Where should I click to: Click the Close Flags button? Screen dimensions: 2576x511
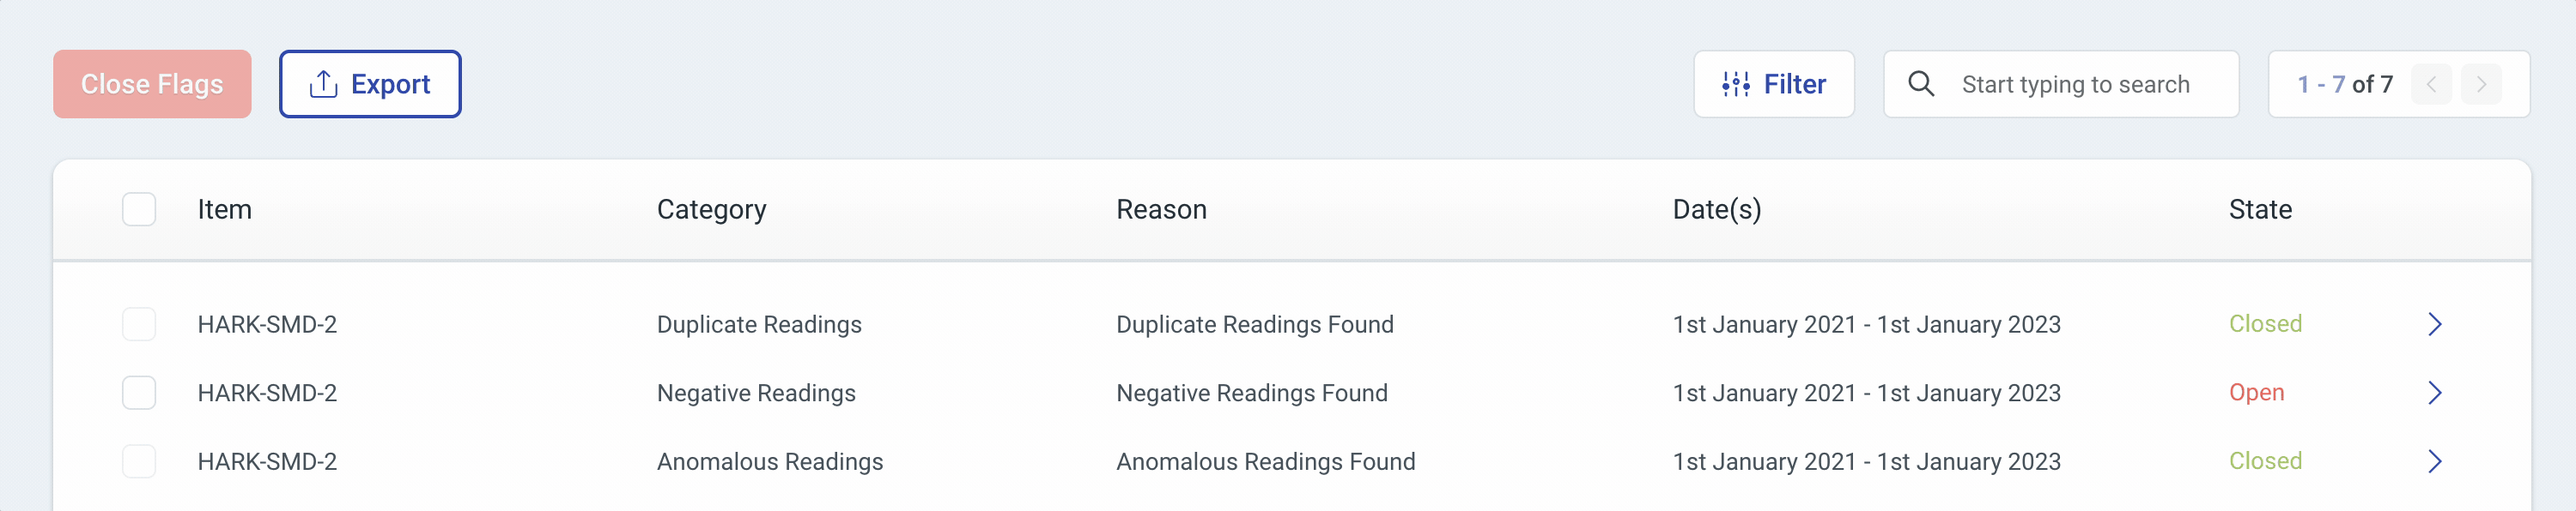pyautogui.click(x=152, y=85)
